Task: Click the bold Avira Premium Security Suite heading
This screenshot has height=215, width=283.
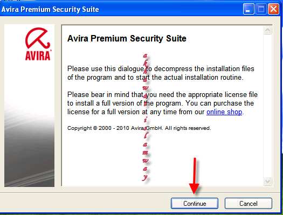Action: [x=127, y=38]
